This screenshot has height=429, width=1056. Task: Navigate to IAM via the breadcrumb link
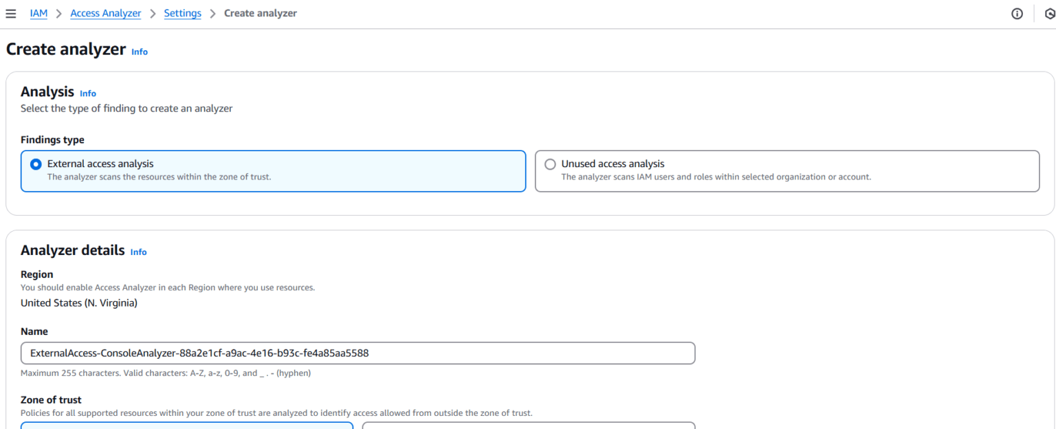tap(38, 13)
